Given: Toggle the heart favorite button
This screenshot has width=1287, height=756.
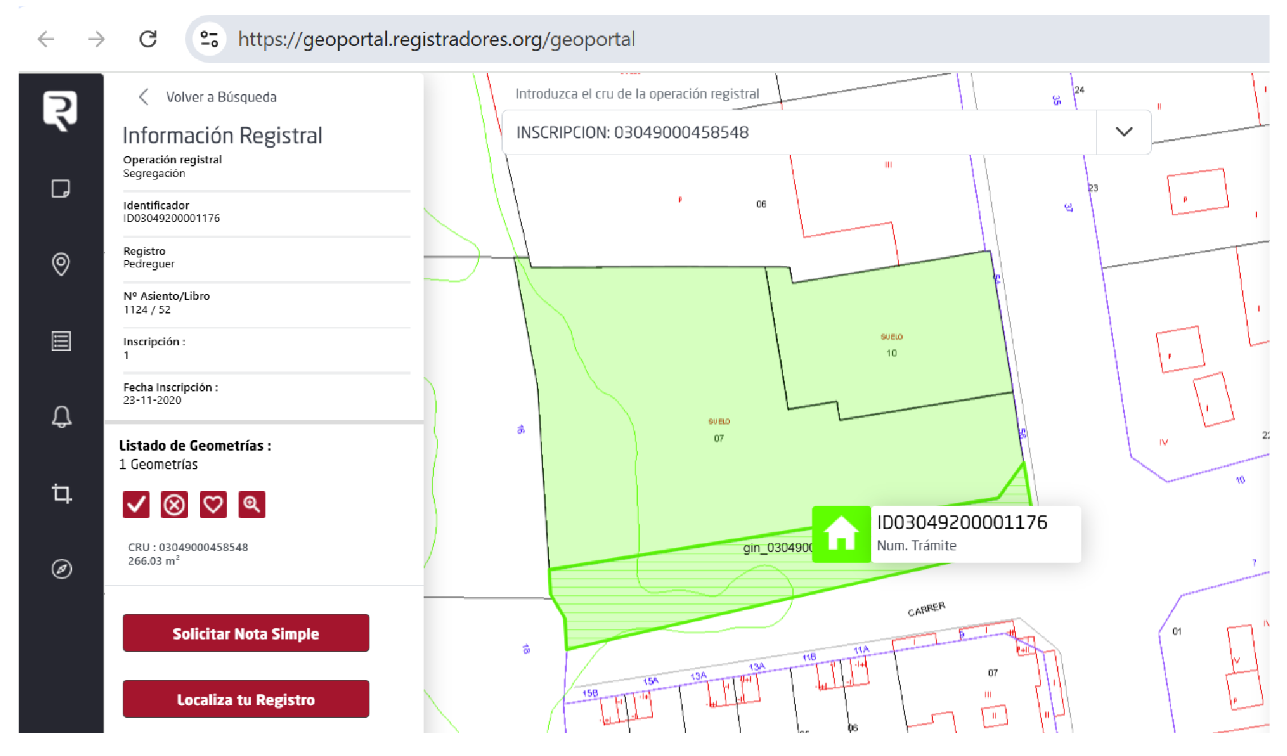Looking at the screenshot, I should 213,504.
